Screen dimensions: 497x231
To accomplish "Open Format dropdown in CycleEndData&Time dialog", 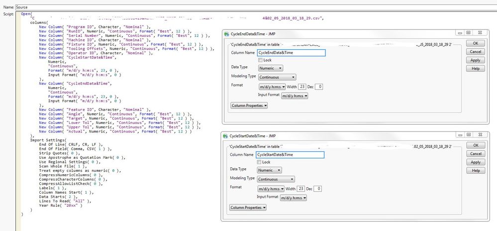I will click(x=272, y=87).
